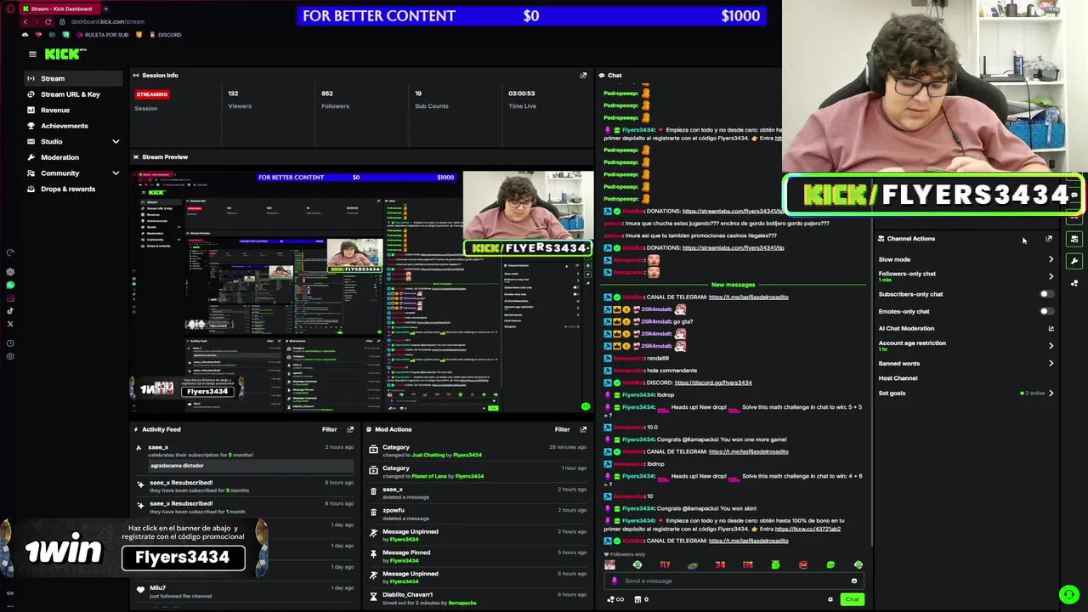Expand the Community submenu chevron
The width and height of the screenshot is (1088, 612).
[x=116, y=173]
